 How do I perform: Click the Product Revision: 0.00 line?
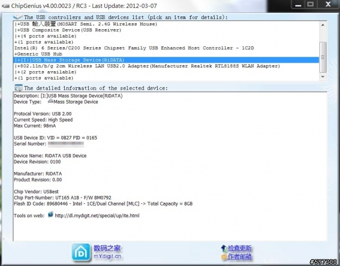(x=38, y=179)
